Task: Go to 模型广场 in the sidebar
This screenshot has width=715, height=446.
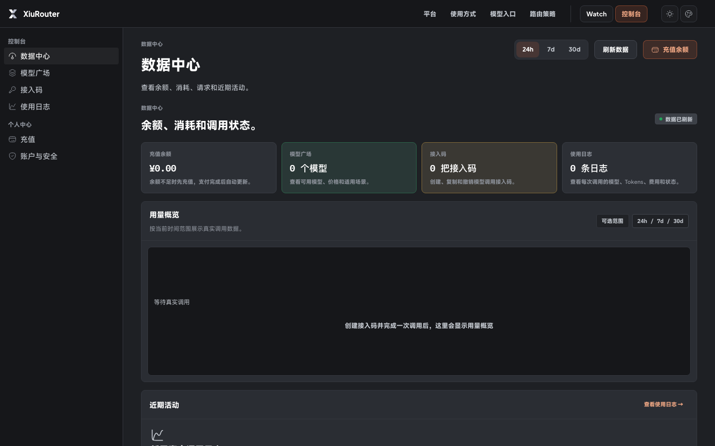Action: click(61, 73)
